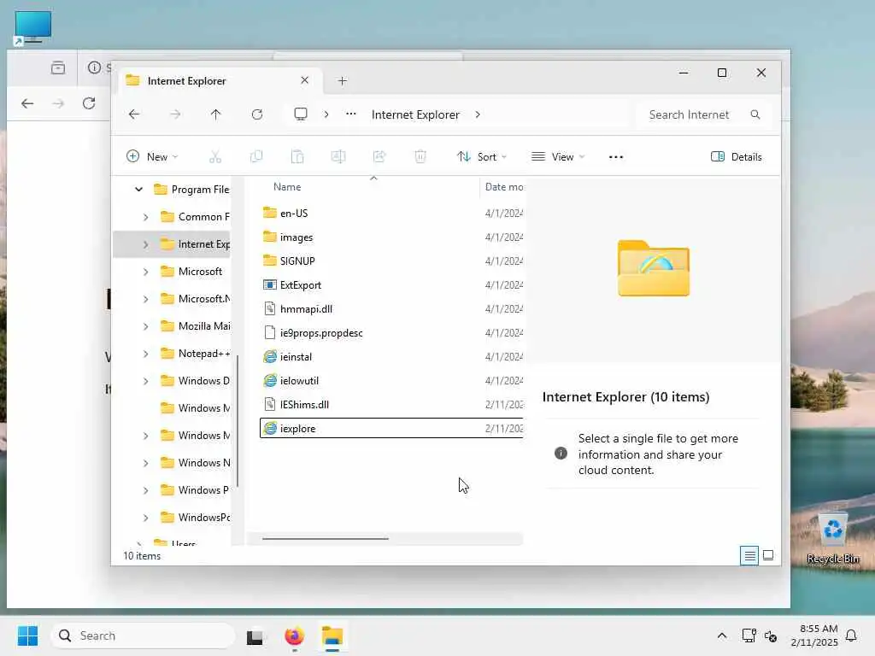Expand the Notepad++ tree node
Image resolution: width=875 pixels, height=656 pixels.
[x=145, y=354]
